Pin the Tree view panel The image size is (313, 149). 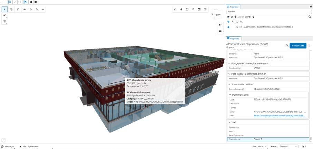pos(311,7)
